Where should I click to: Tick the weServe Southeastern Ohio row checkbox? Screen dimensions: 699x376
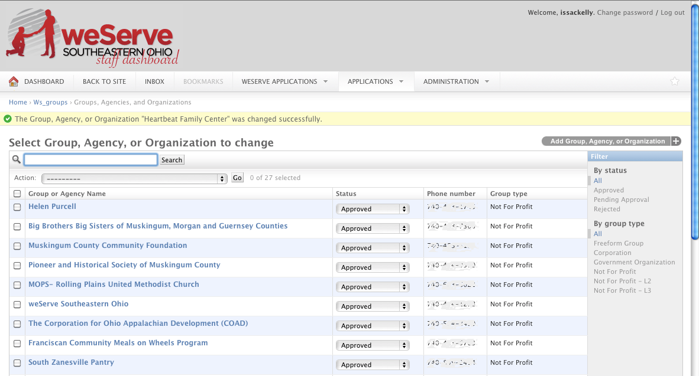[17, 305]
